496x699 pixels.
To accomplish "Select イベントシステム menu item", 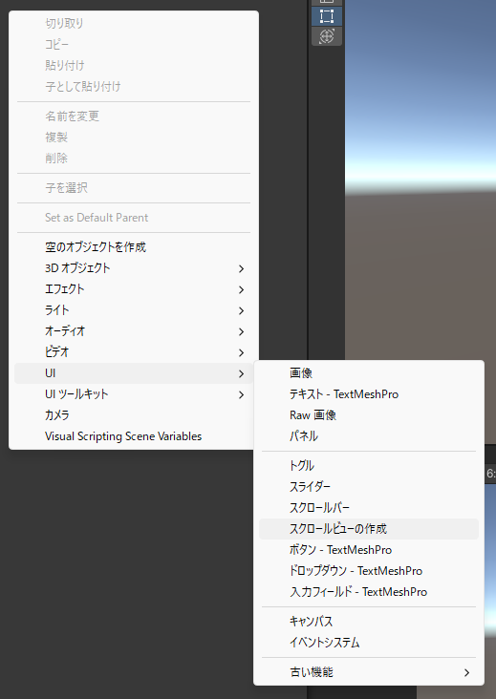I will point(369,643).
